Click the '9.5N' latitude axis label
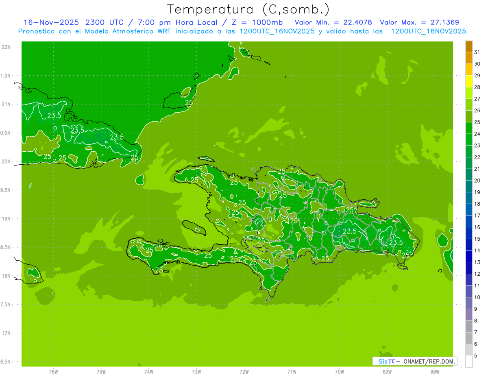488x377 pixels. tap(6, 190)
